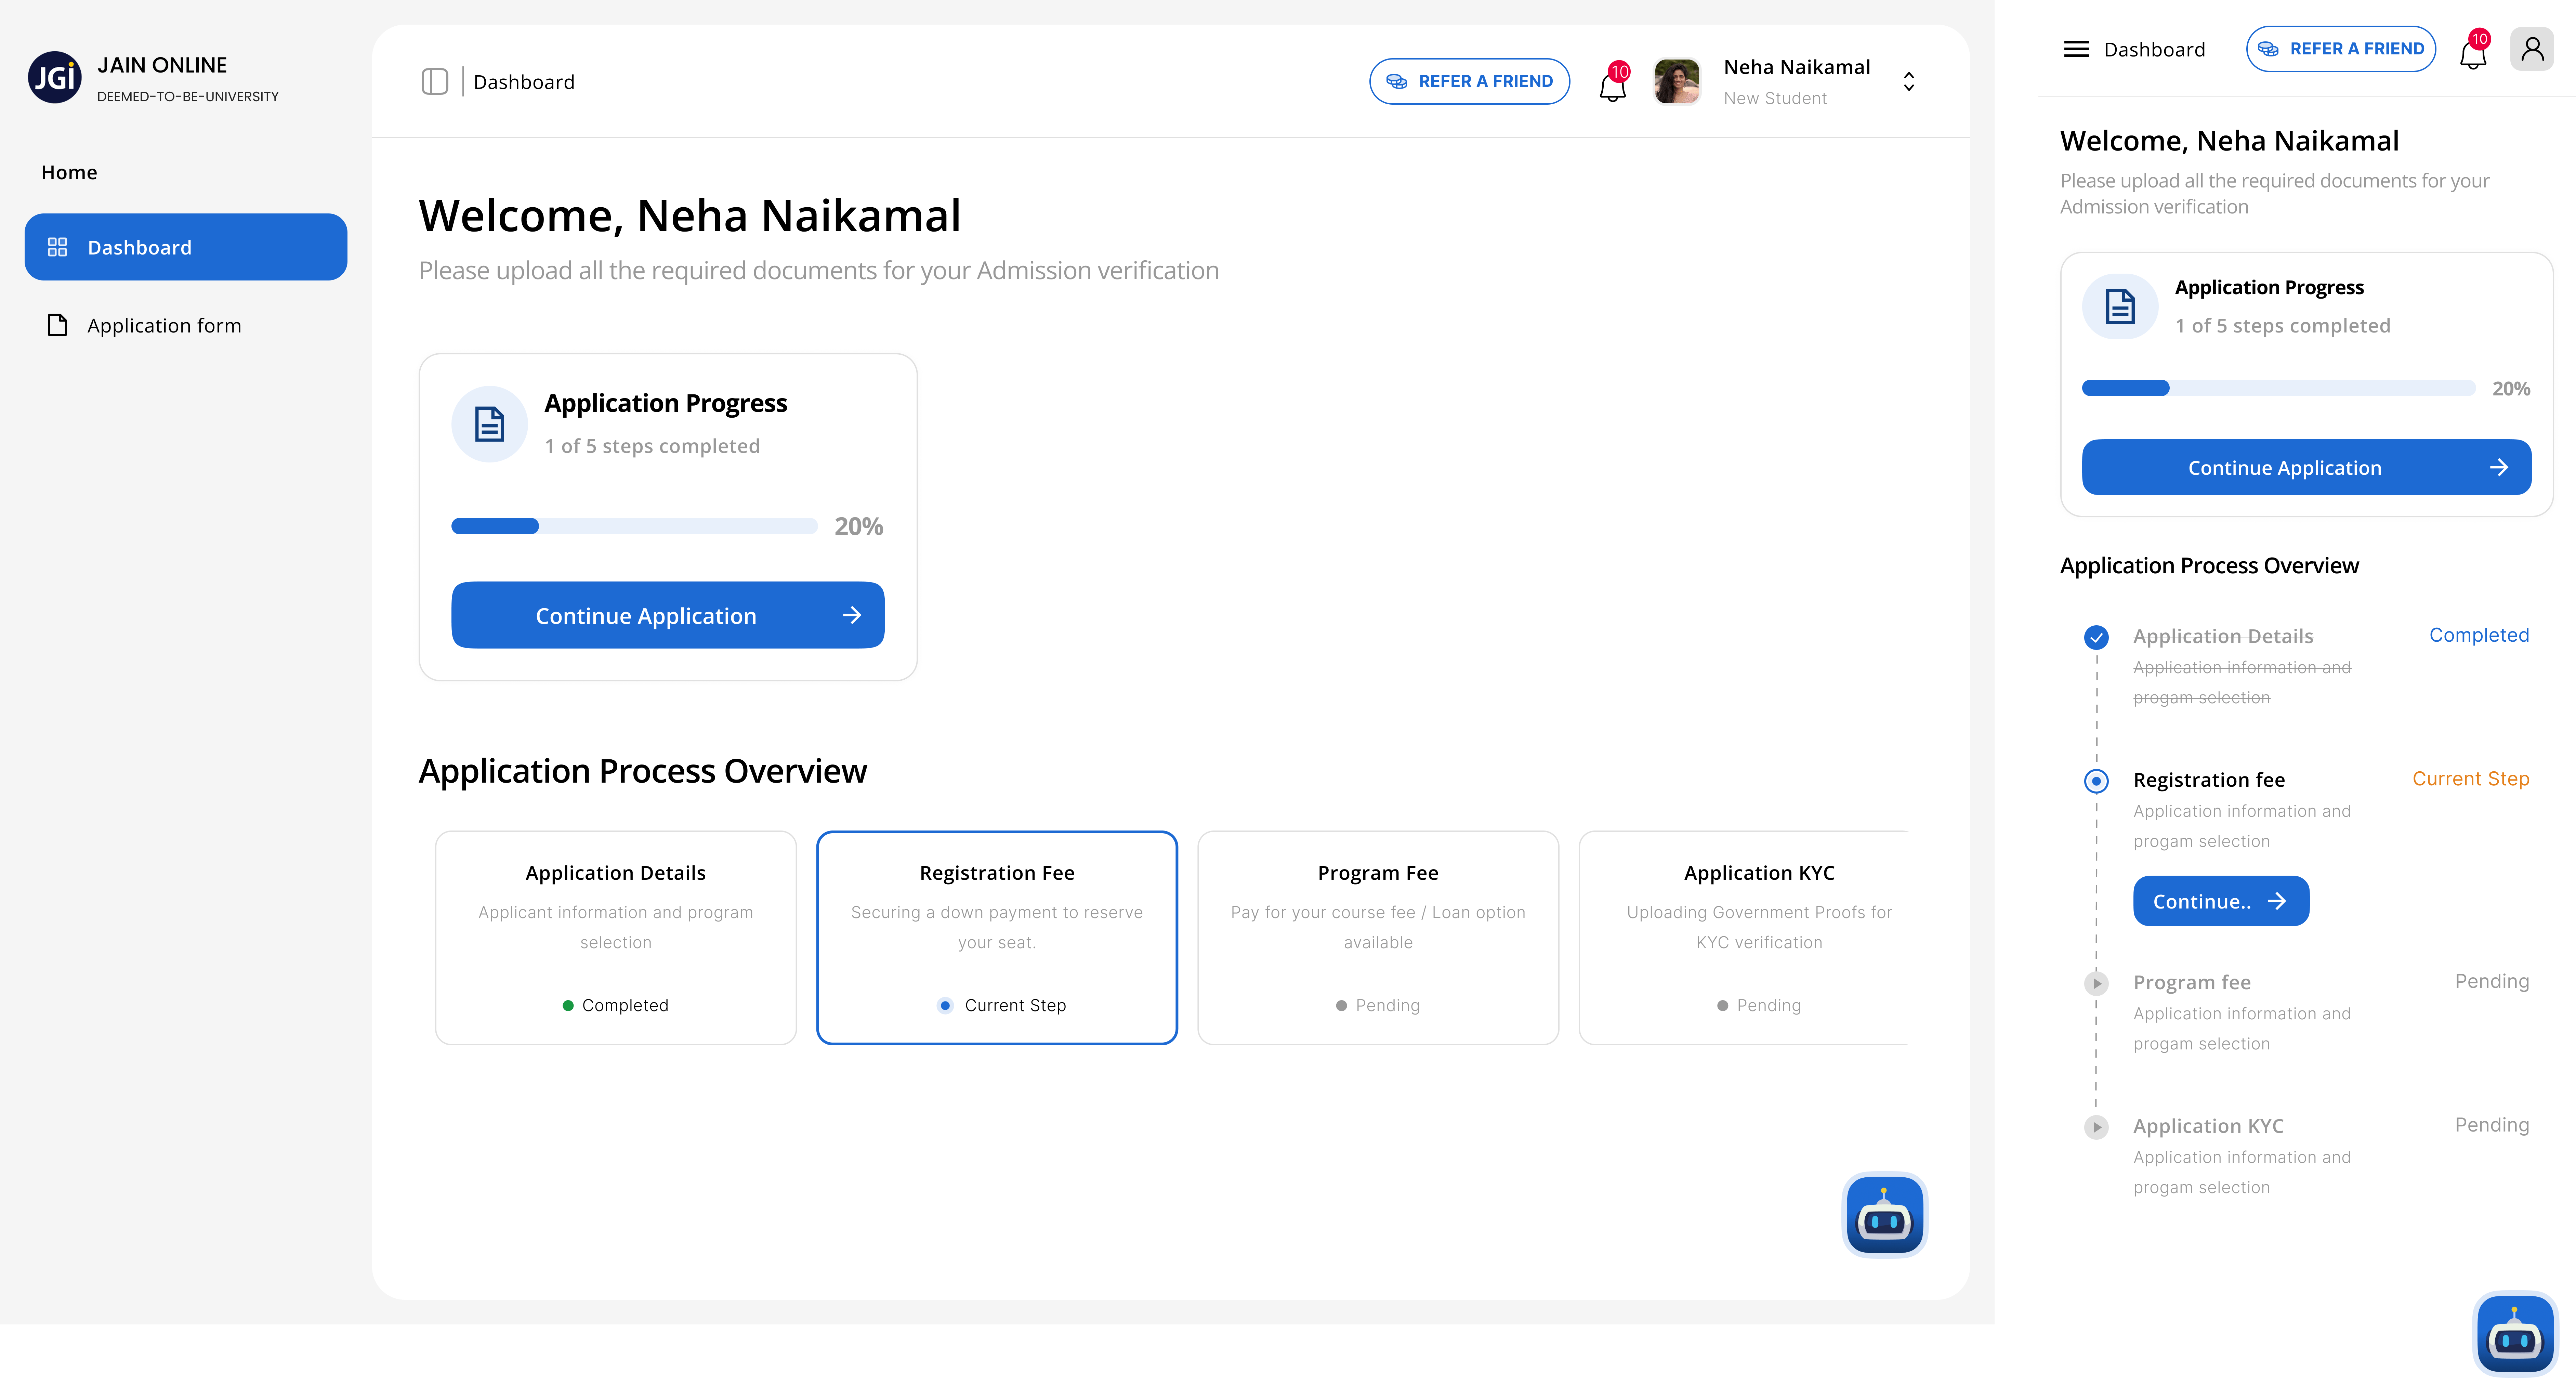
Task: Open Application form in the sidebar
Action: (186, 325)
